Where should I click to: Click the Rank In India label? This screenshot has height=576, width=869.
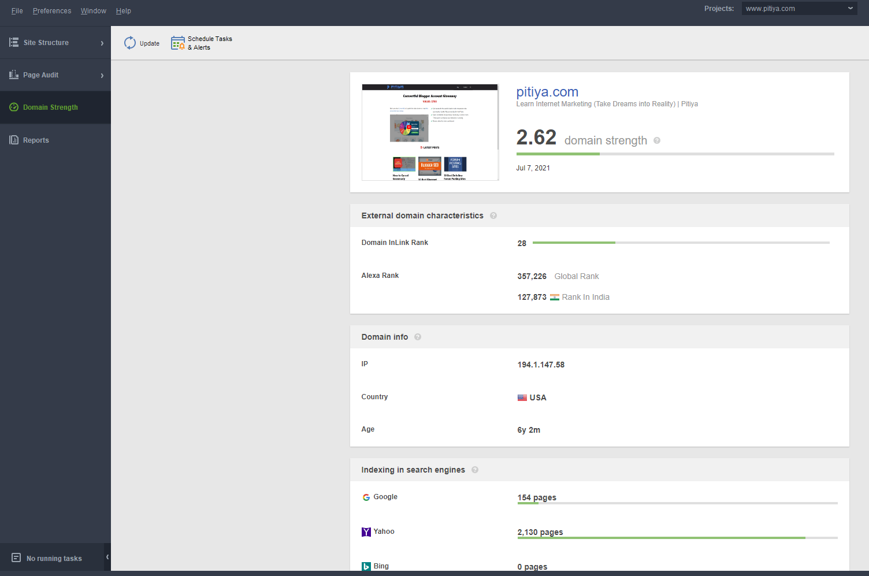585,297
